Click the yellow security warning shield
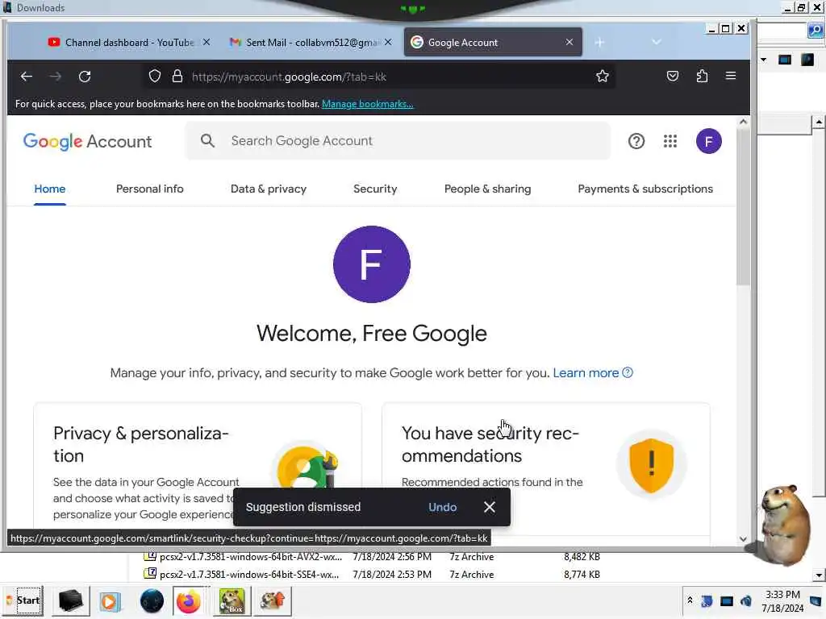 [652, 465]
